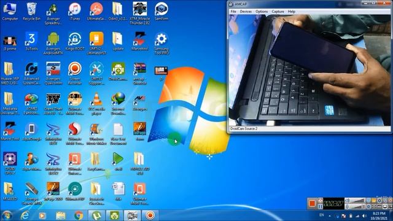Image resolution: width=393 pixels, height=221 pixels.
Task: Open Windows Media Player from the taskbar
Action: (x=42, y=215)
